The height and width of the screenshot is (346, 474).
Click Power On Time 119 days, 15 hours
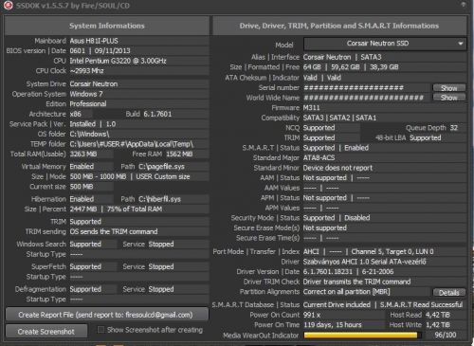(333, 325)
